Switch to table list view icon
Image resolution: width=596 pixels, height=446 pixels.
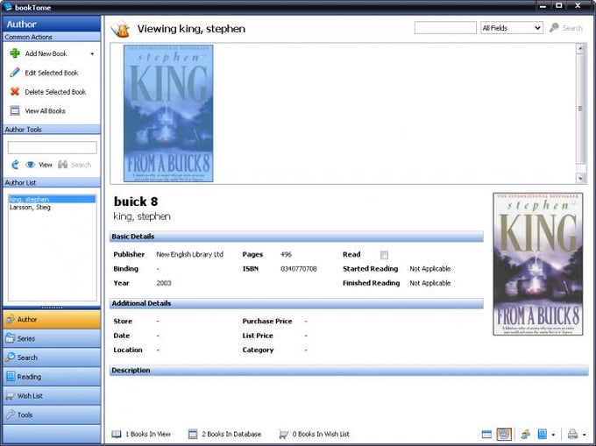[x=486, y=434]
